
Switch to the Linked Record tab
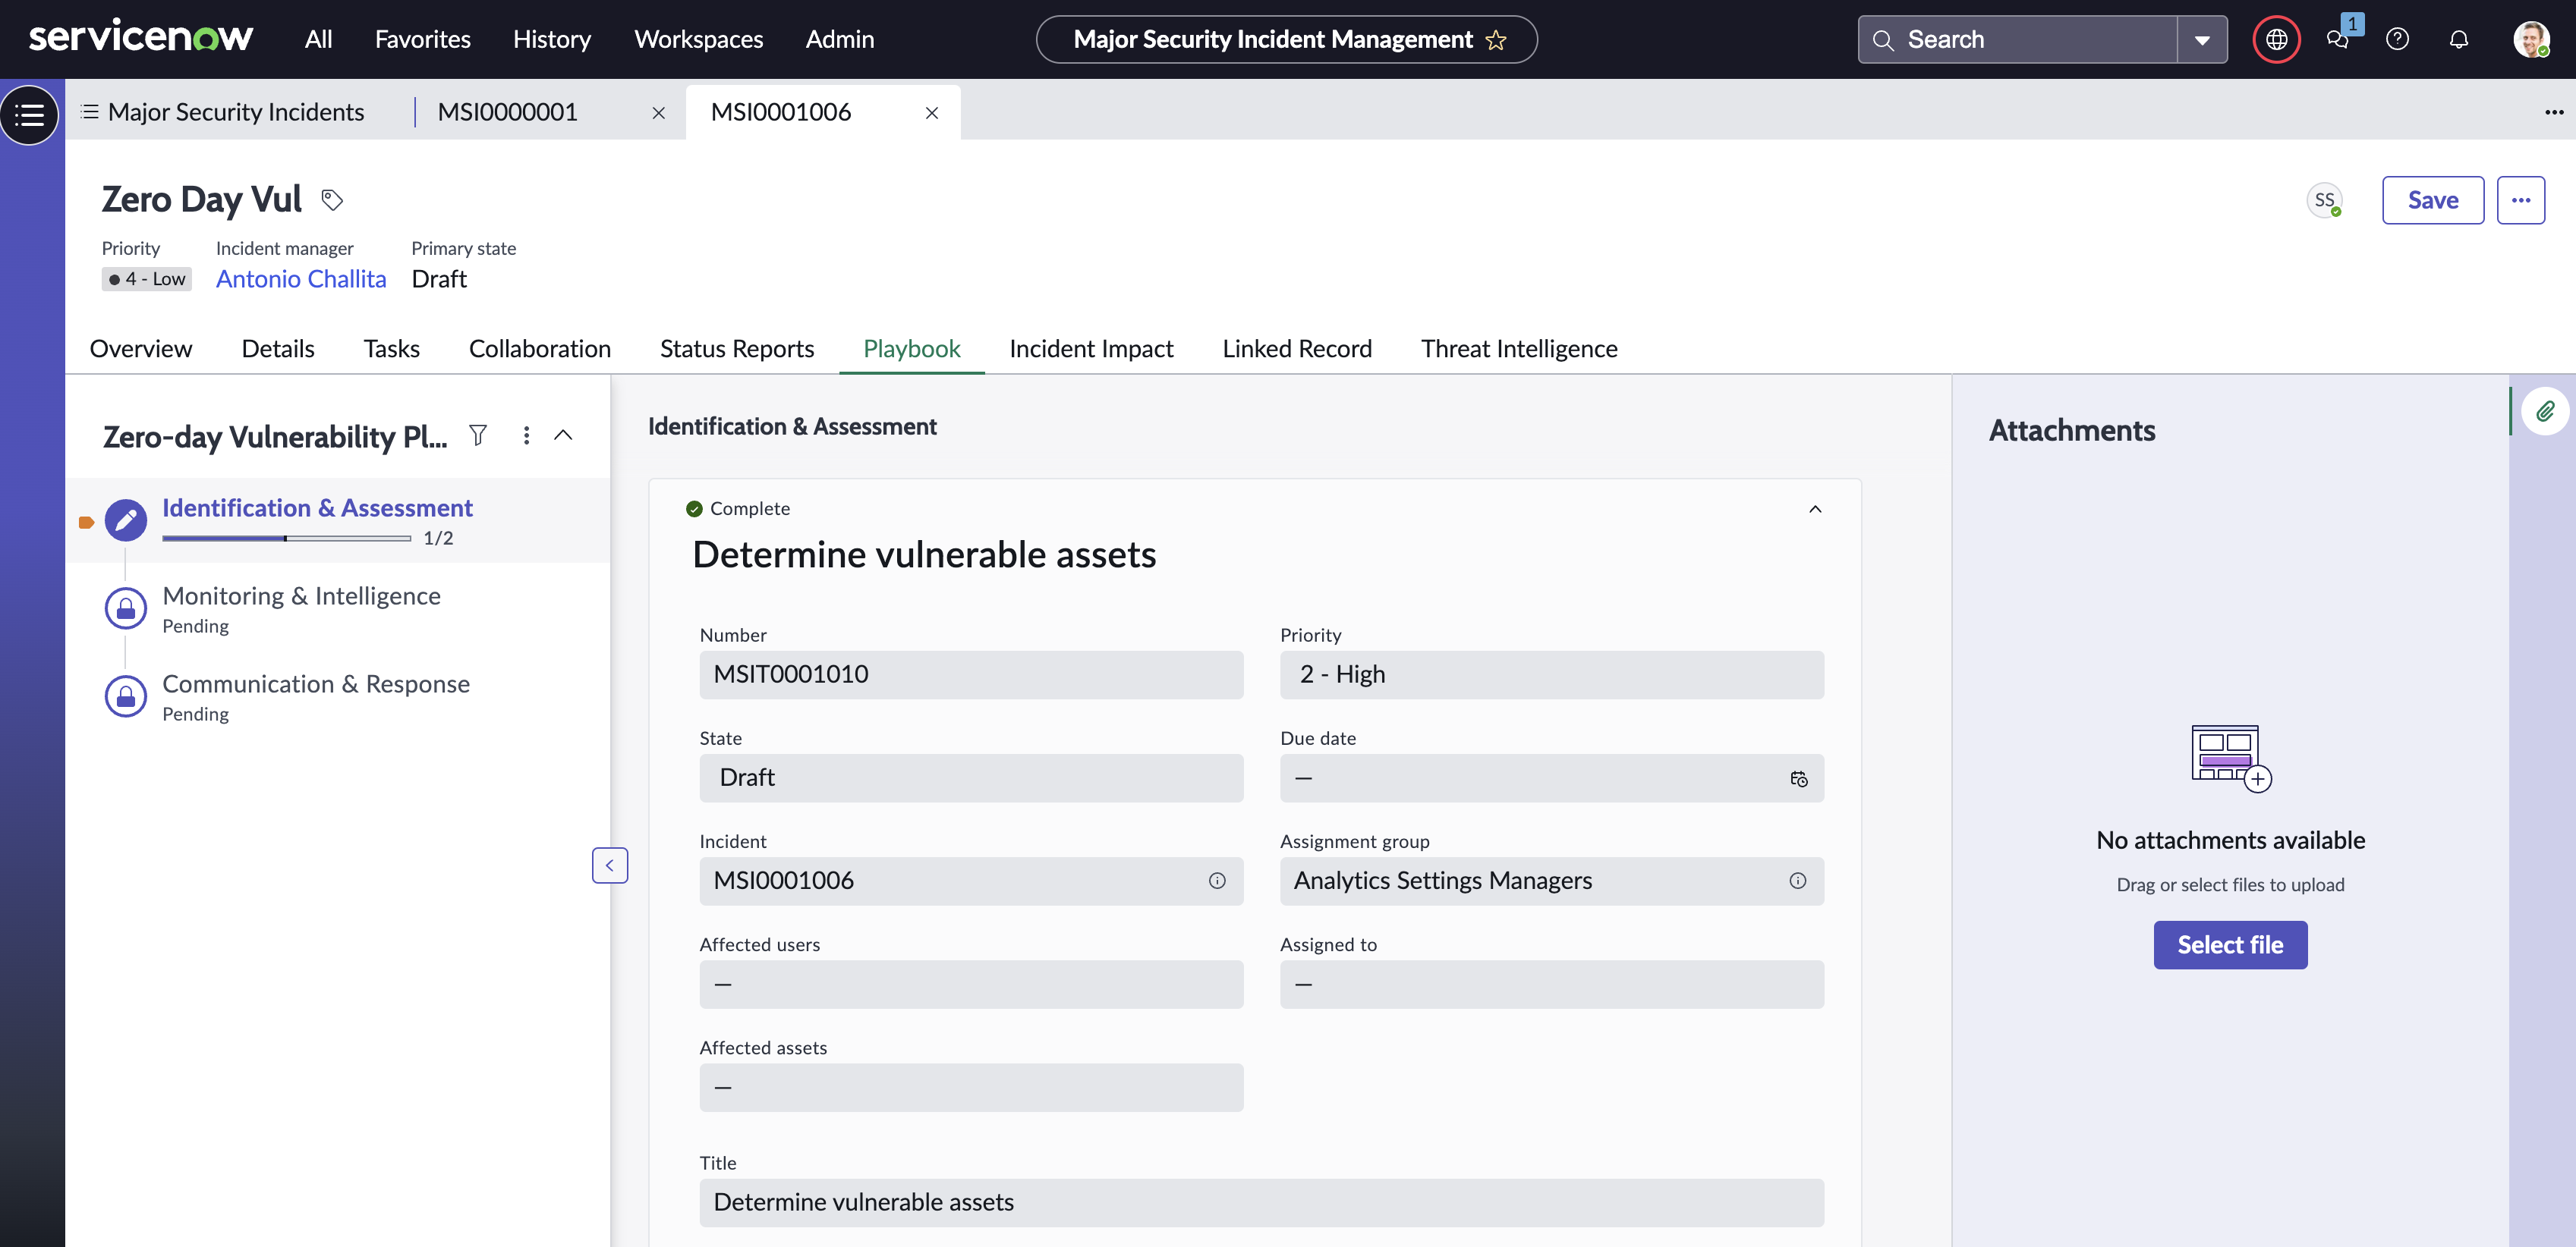click(x=1297, y=349)
